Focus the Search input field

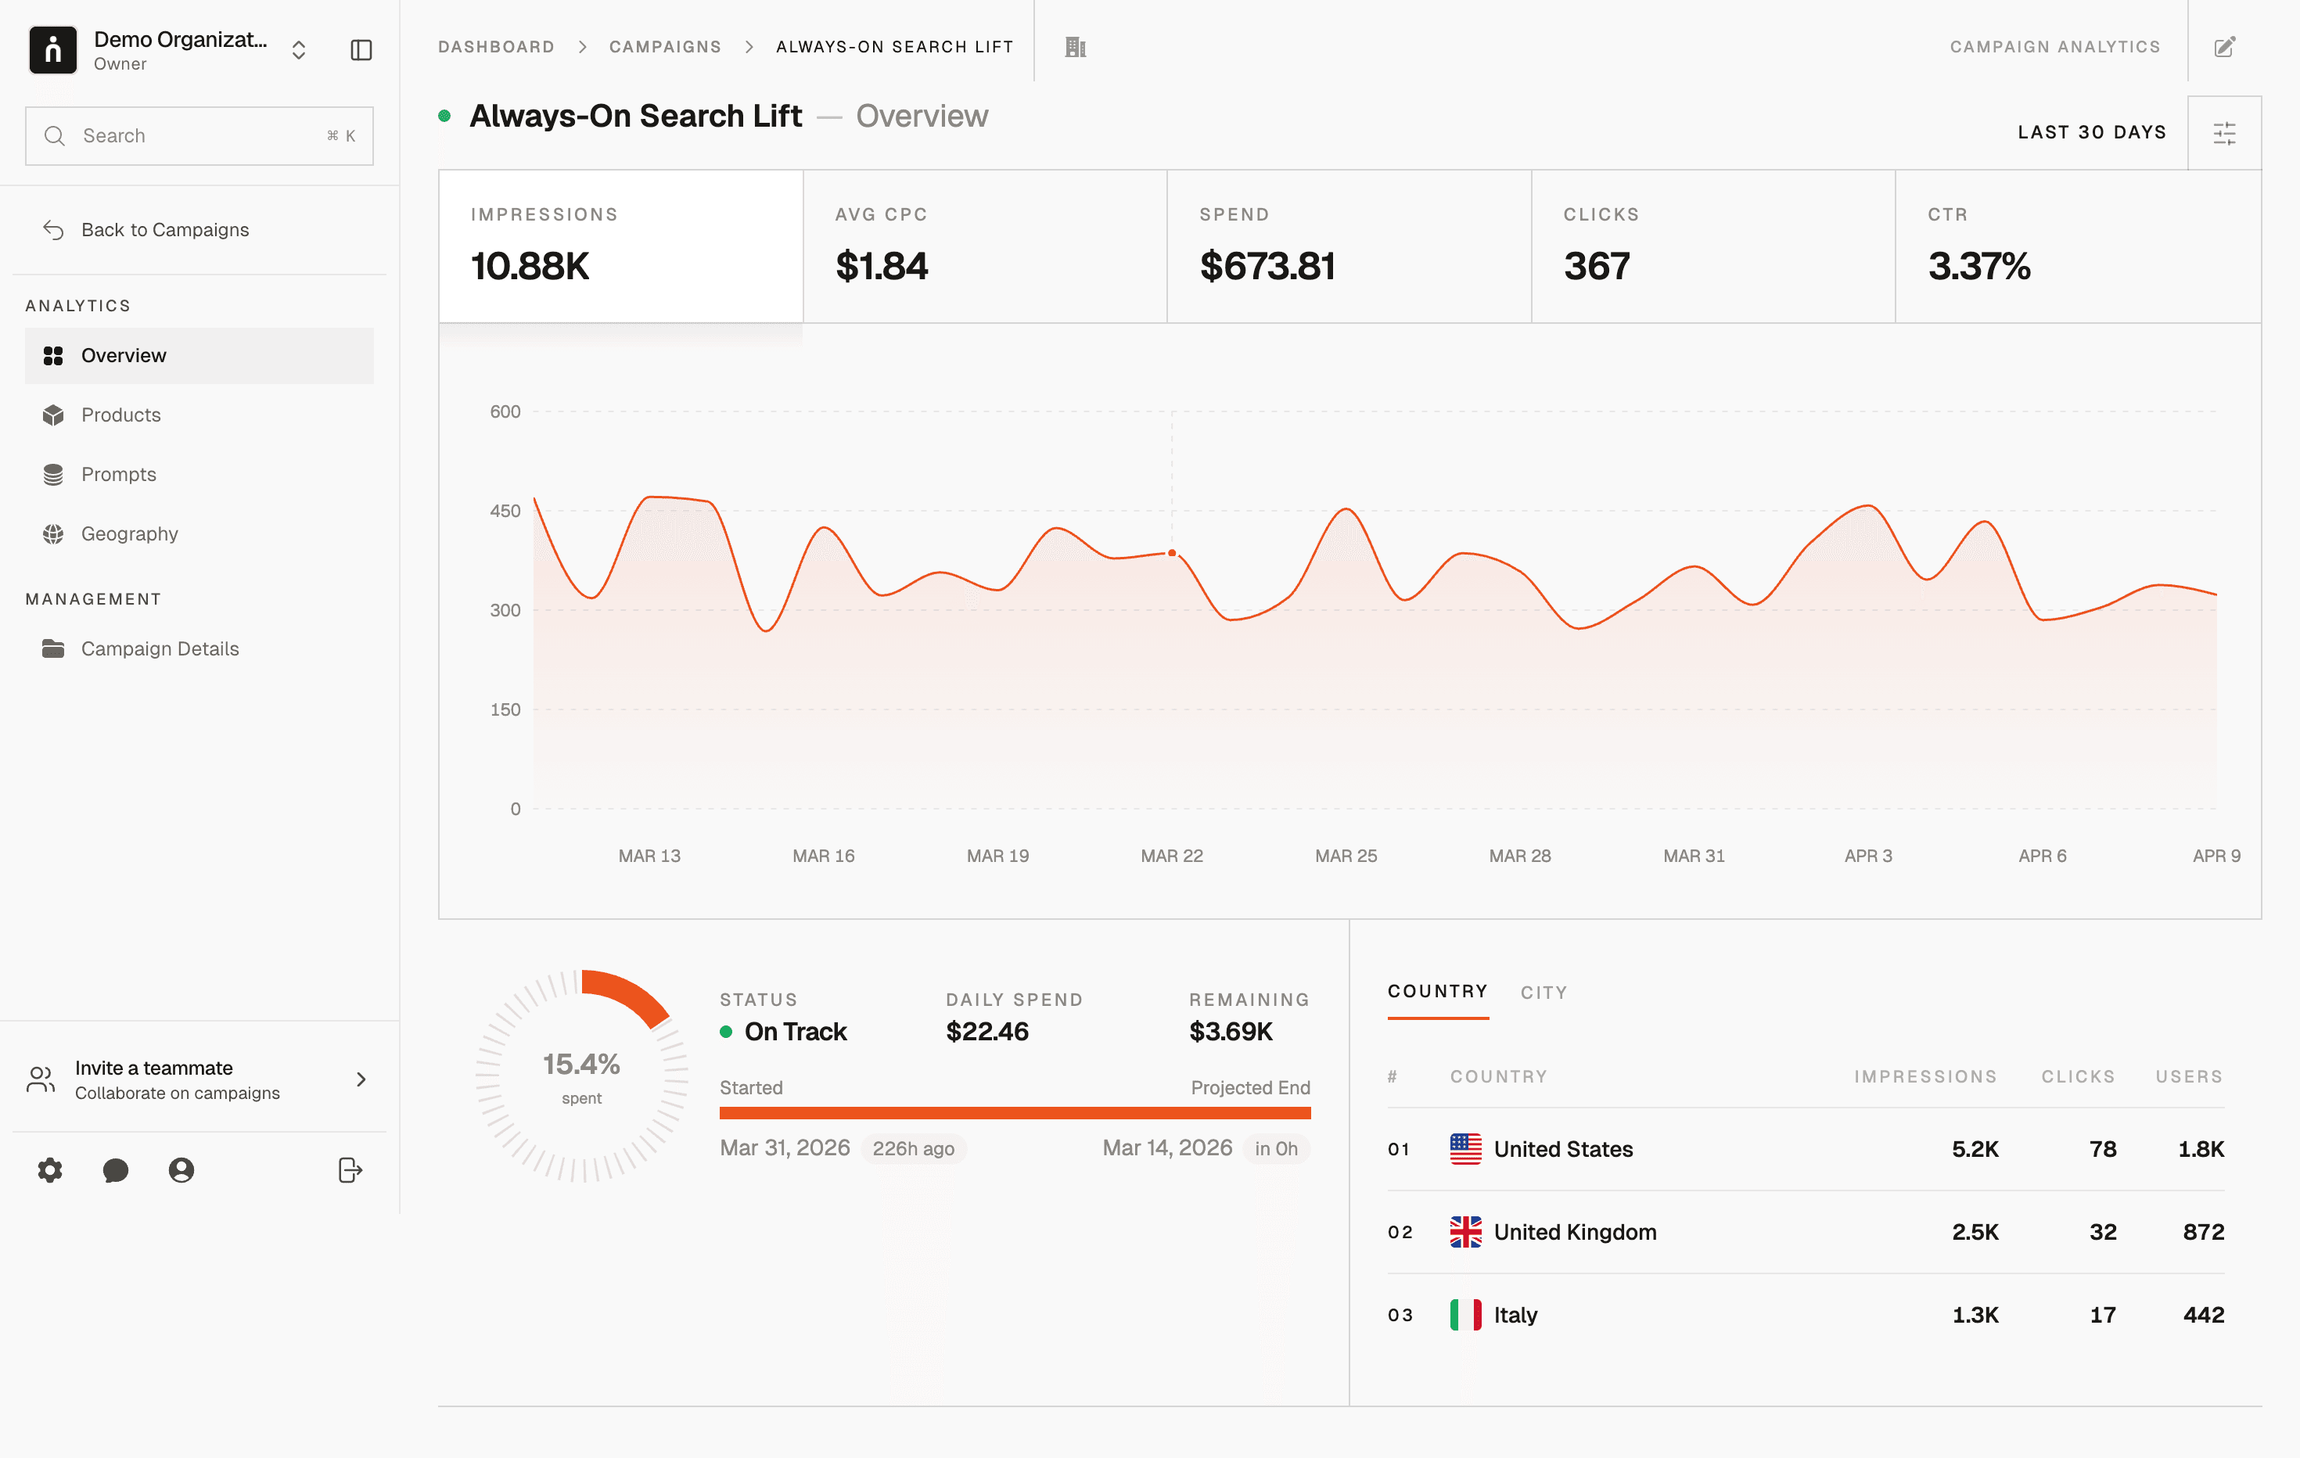[x=199, y=135]
